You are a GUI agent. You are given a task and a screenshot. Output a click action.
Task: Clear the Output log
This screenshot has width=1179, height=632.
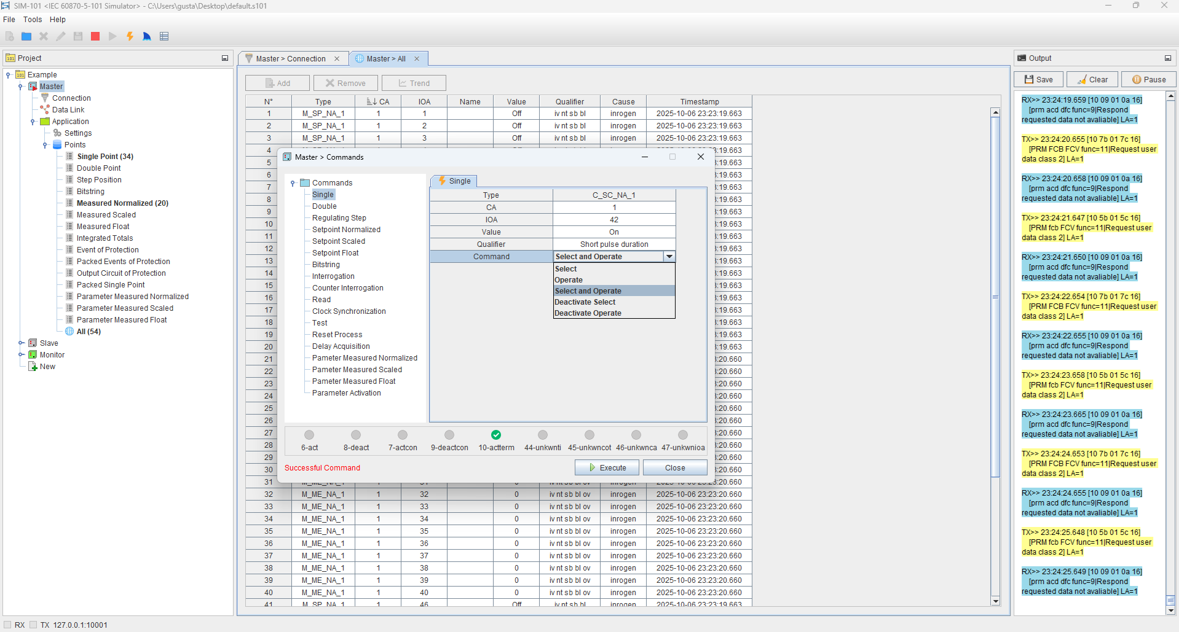click(x=1092, y=80)
